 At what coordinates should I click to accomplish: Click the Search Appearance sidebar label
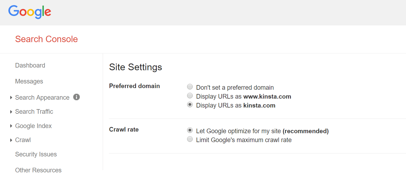[42, 98]
